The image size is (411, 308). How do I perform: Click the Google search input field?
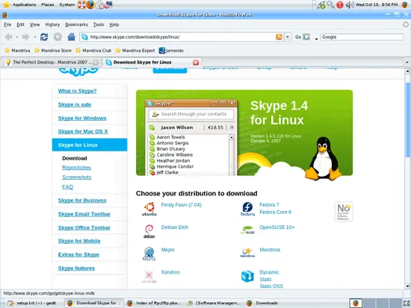point(362,37)
